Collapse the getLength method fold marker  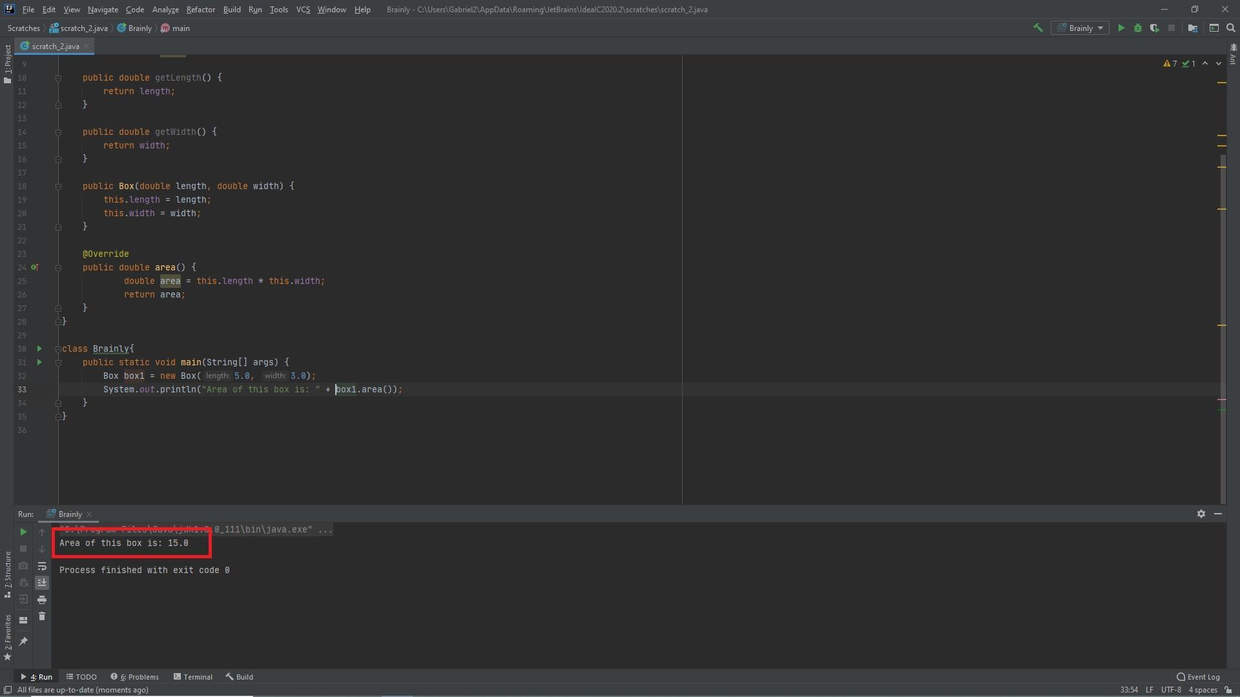click(x=58, y=77)
